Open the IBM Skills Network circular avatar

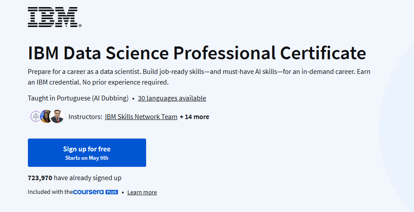point(35,116)
